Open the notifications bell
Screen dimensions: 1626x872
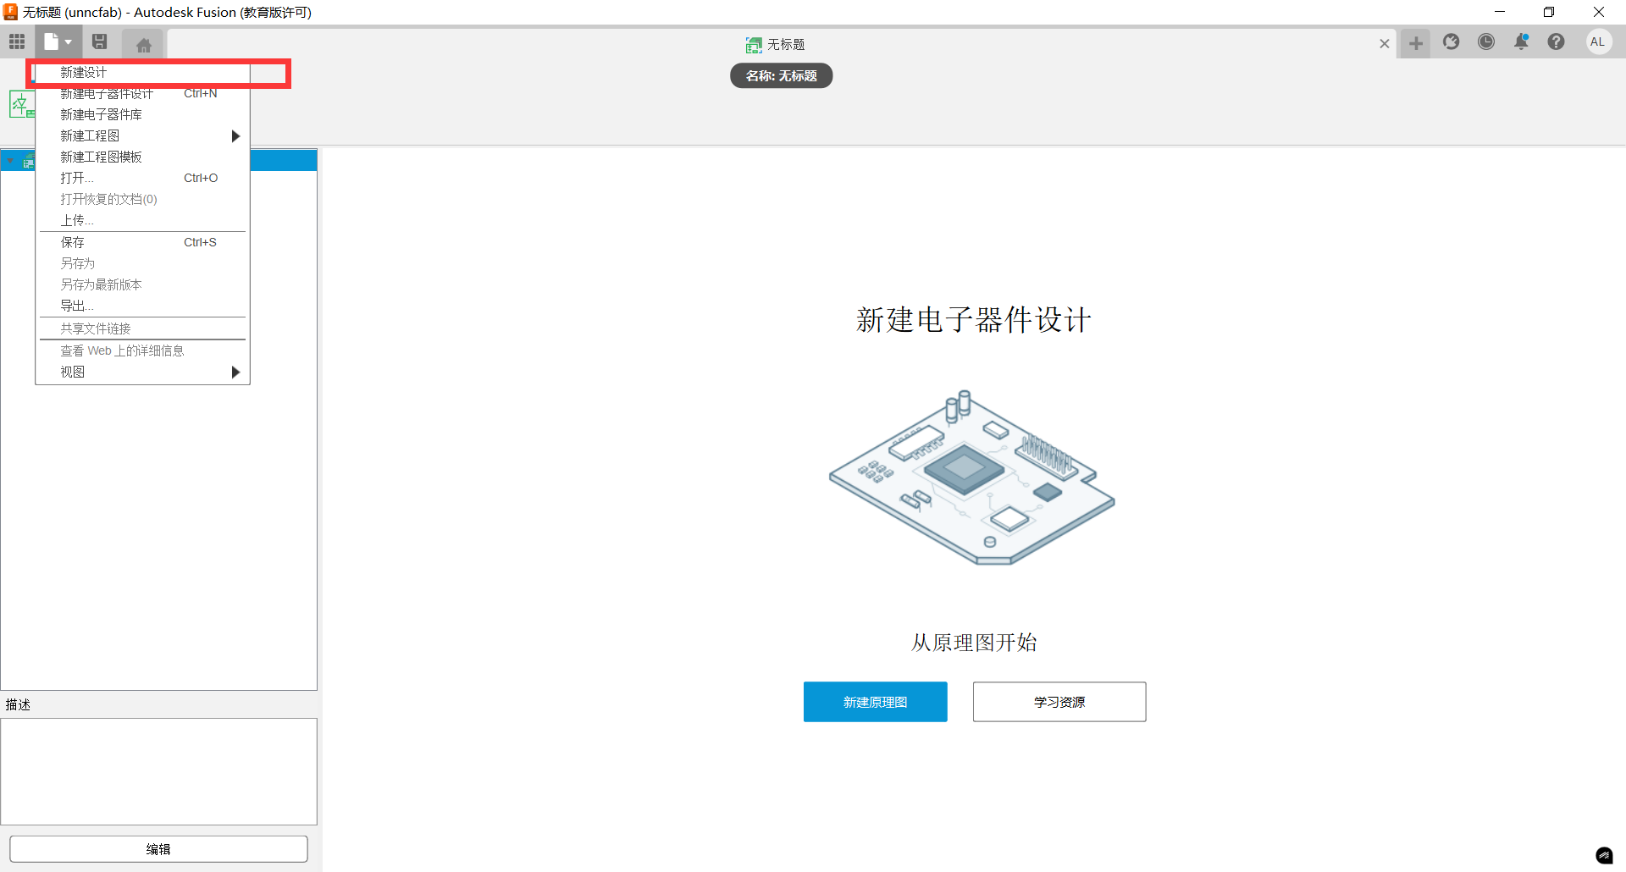1521,42
